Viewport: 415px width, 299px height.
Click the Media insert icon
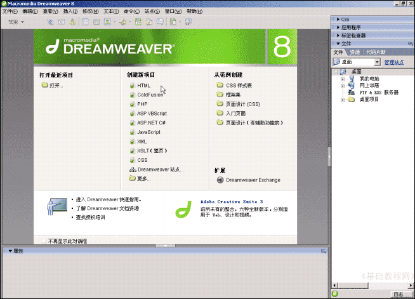coord(123,22)
